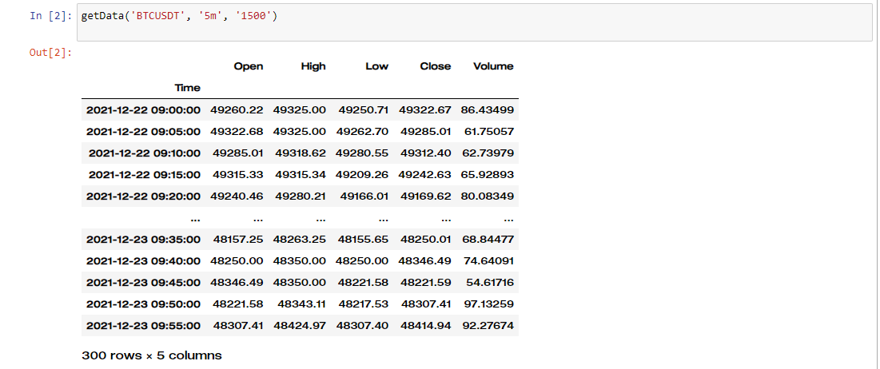880x369 pixels.
Task: Click Open value 49315.33
Action: point(238,175)
